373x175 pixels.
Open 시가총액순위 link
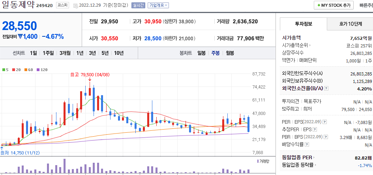click(x=296, y=45)
